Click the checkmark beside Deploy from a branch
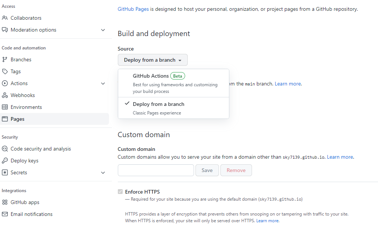 point(127,103)
